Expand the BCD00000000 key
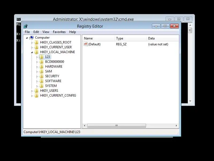The height and width of the screenshot is (161, 214). tap(37, 62)
